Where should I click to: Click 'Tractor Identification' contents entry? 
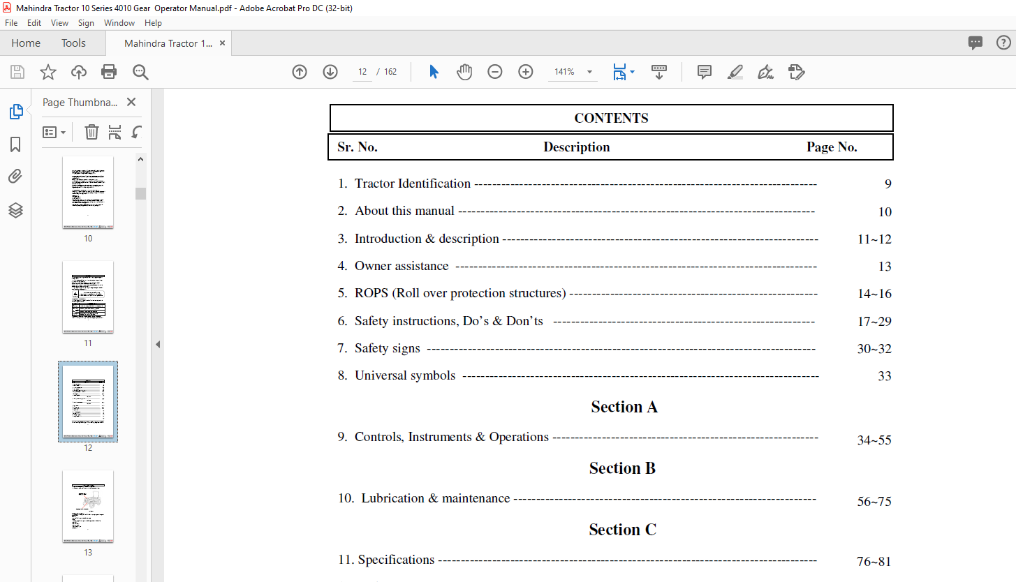413,184
